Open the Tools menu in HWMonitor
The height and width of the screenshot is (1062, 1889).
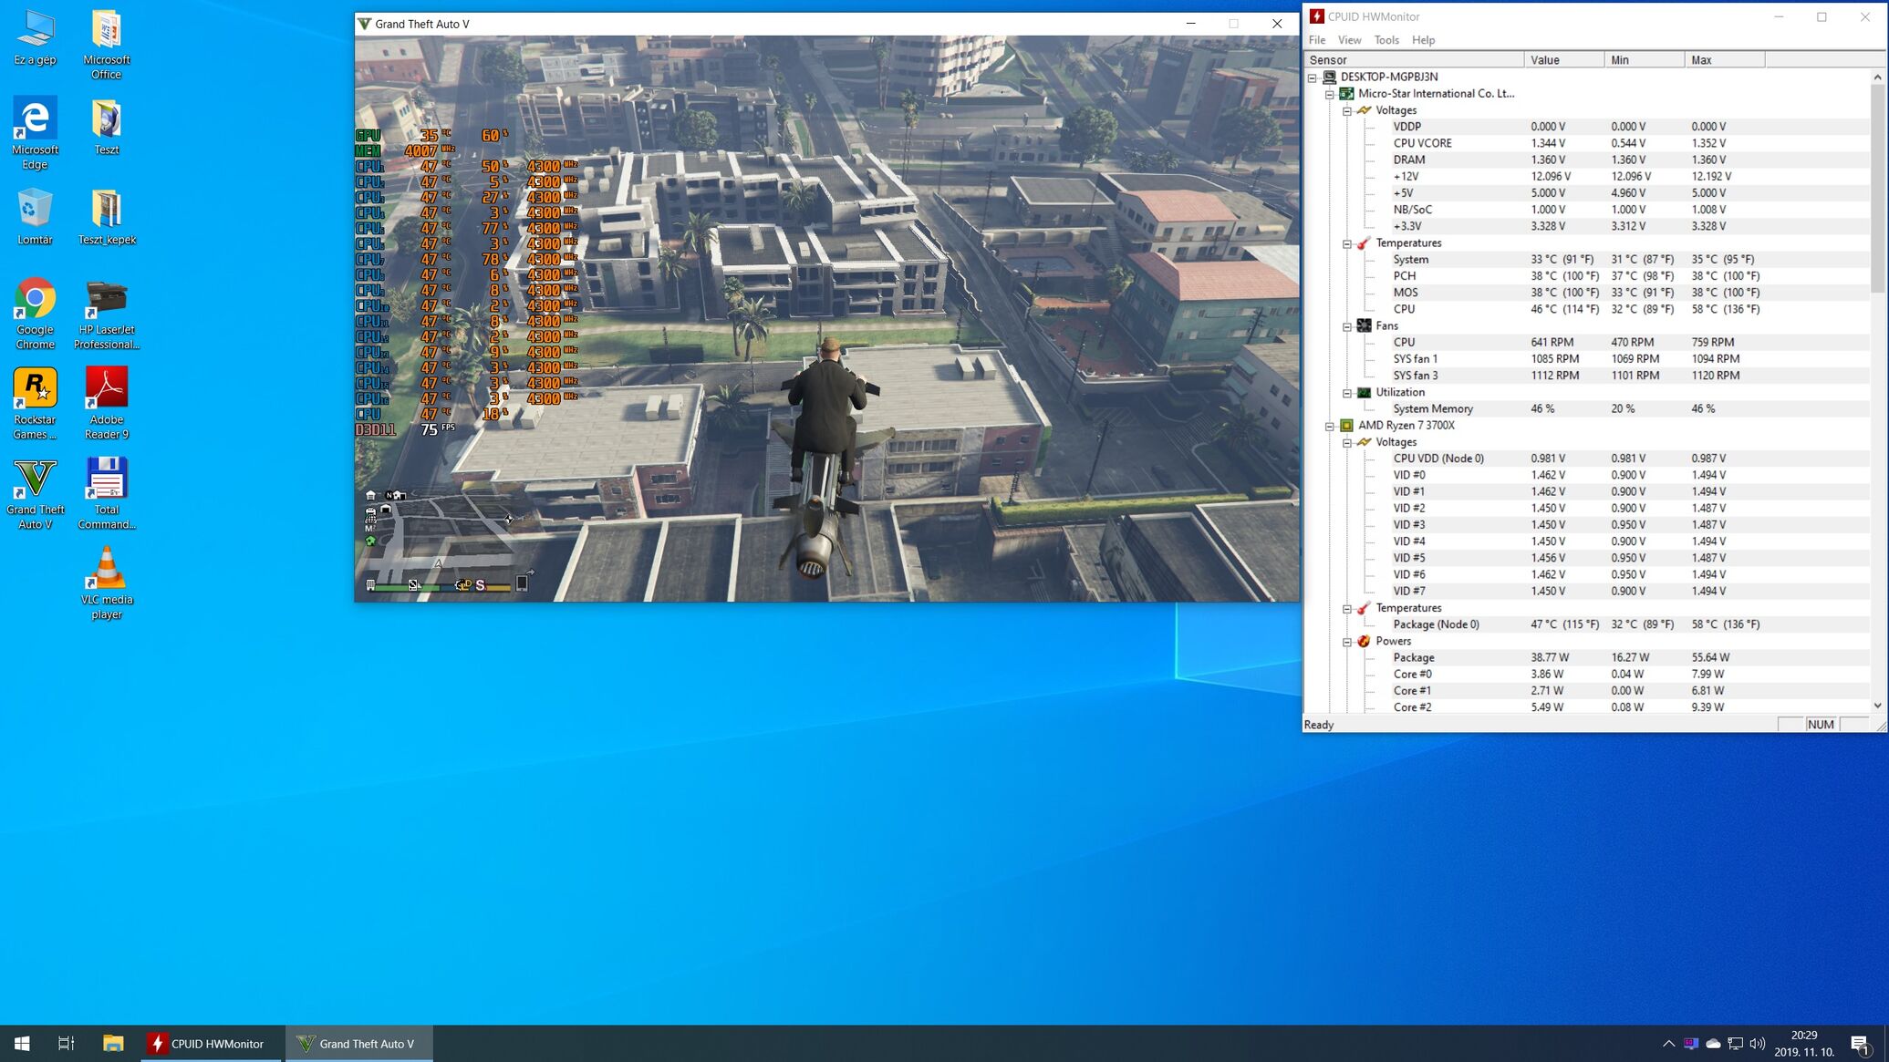pos(1386,40)
